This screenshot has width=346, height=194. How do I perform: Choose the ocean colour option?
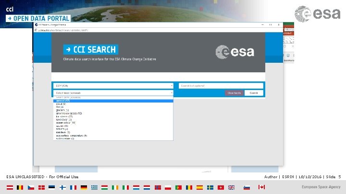[x=113, y=123]
